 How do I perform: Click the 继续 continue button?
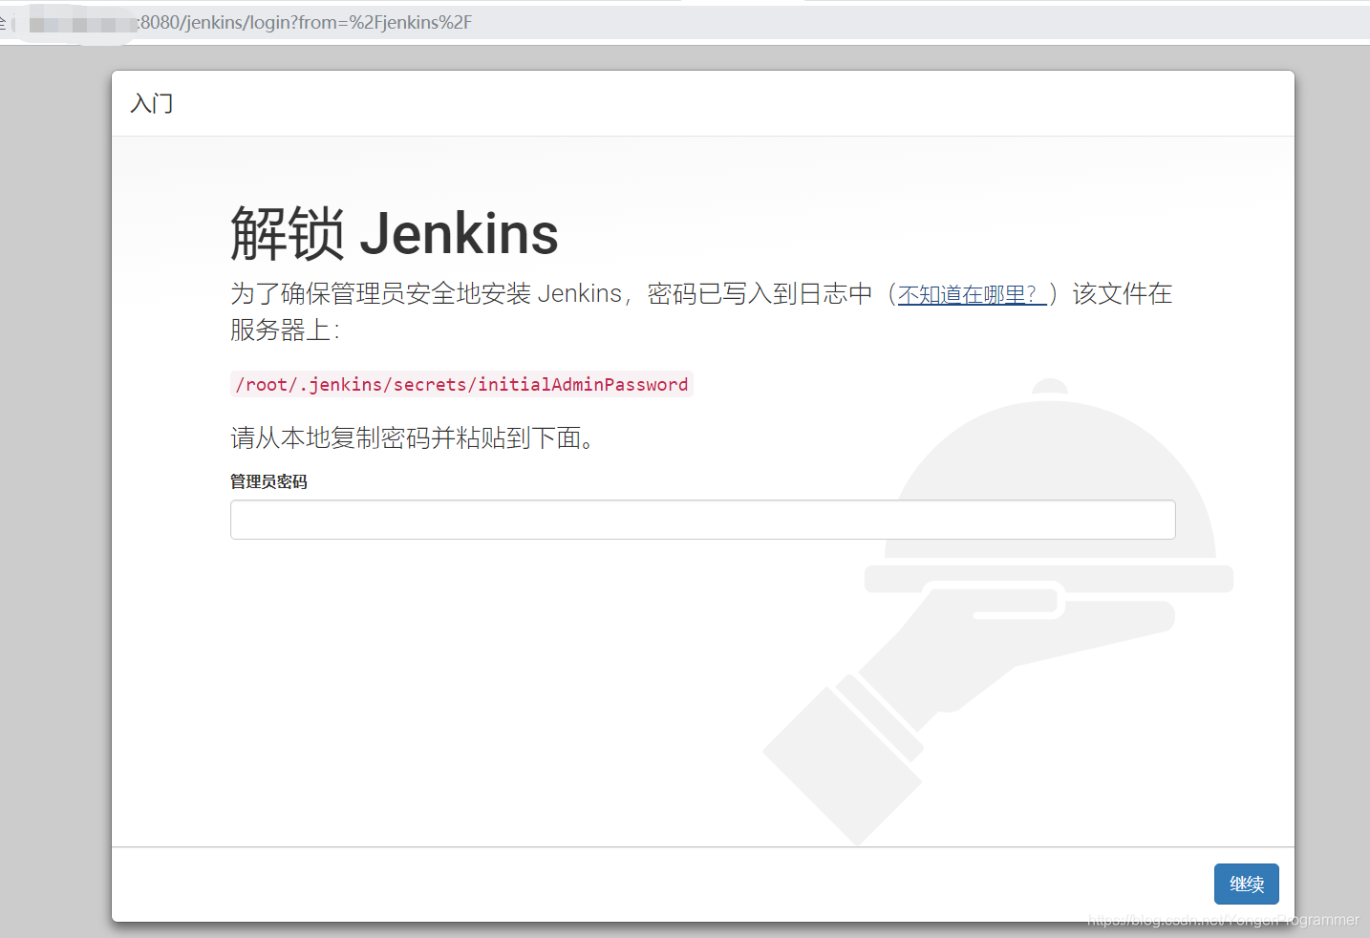[1246, 884]
